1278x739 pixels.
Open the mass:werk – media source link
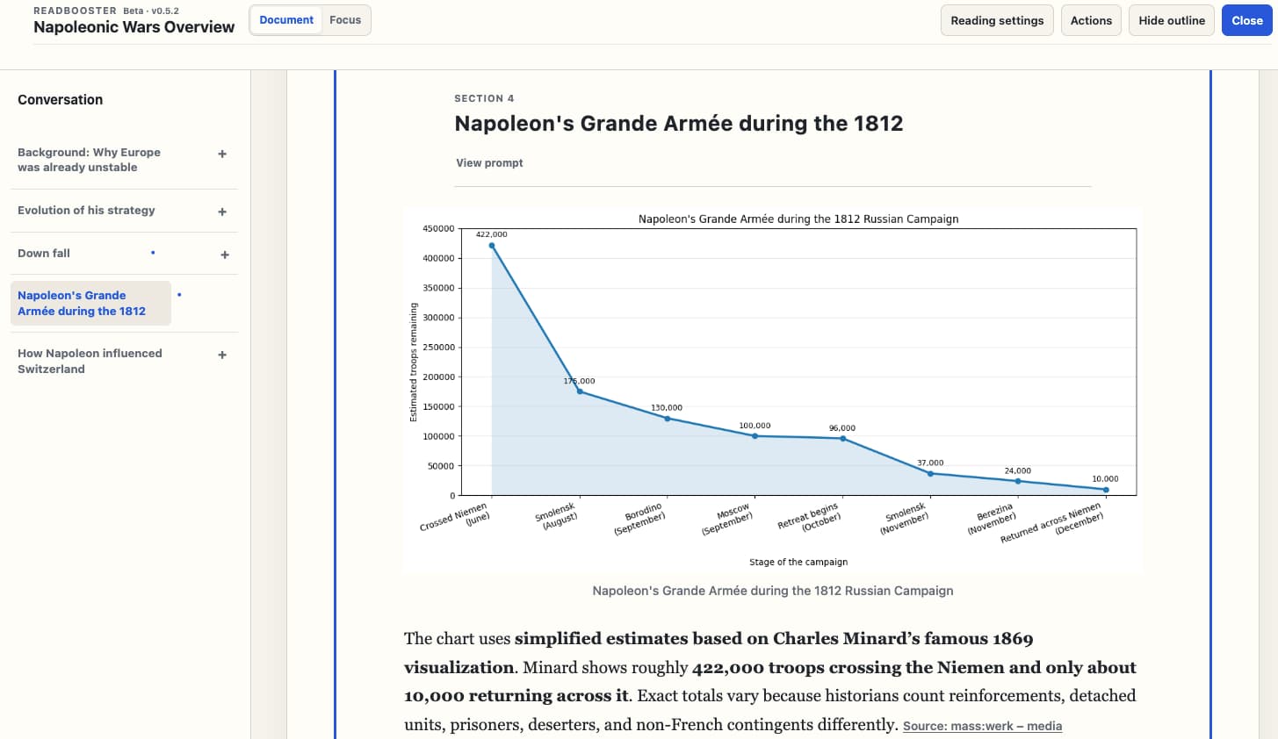point(982,726)
